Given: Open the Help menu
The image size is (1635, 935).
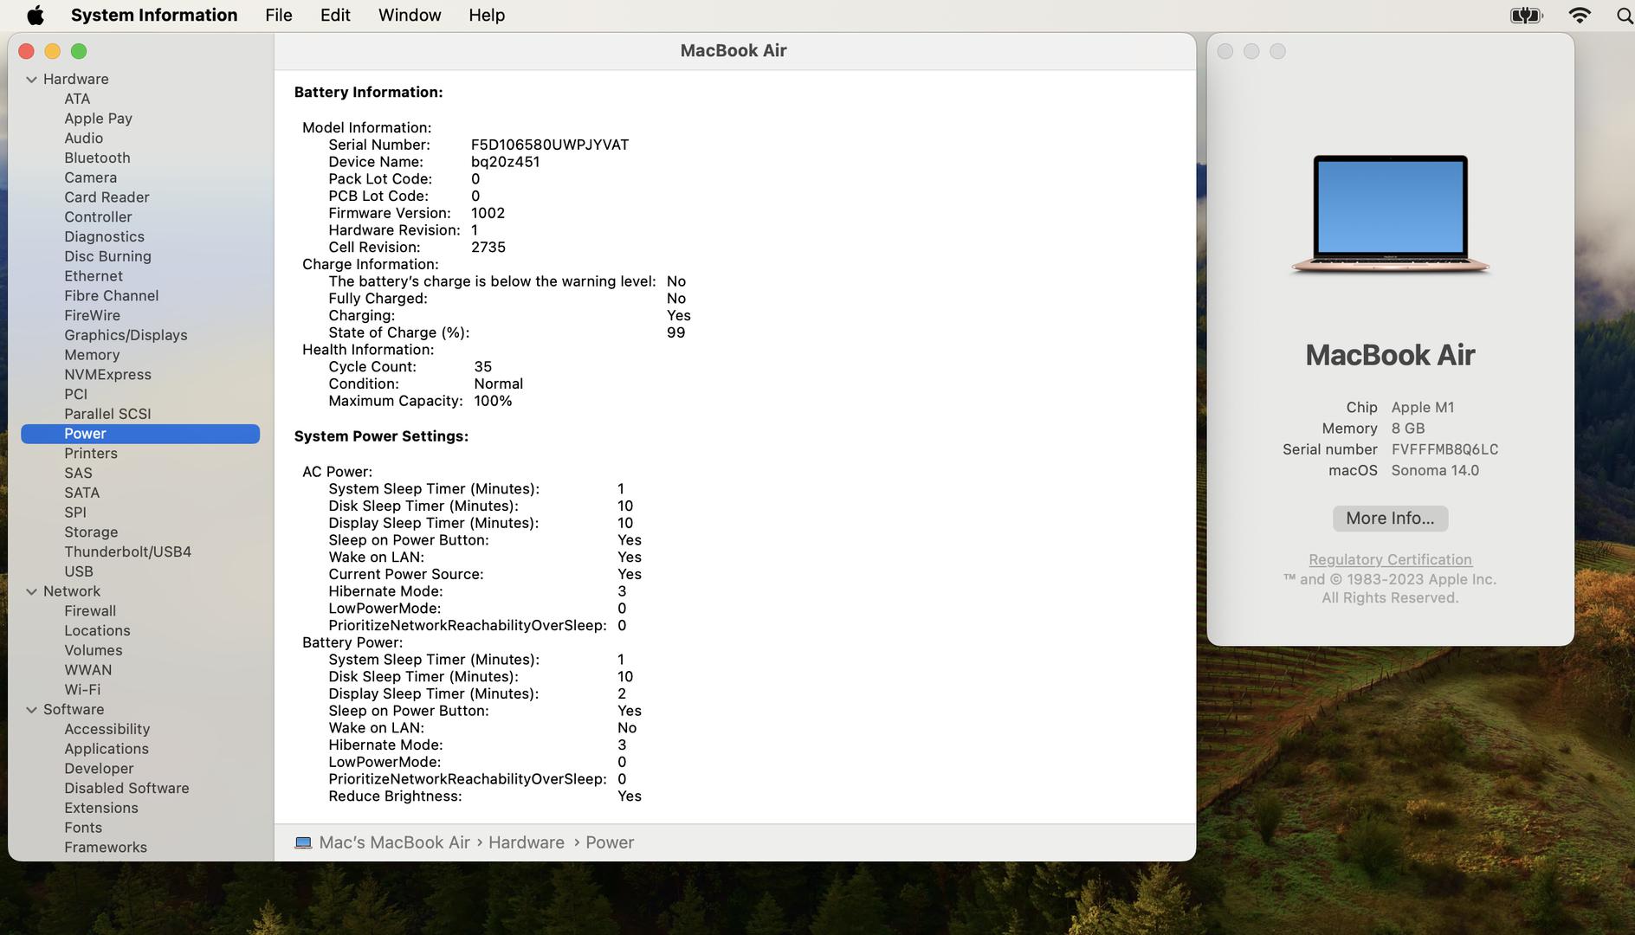Looking at the screenshot, I should (487, 15).
